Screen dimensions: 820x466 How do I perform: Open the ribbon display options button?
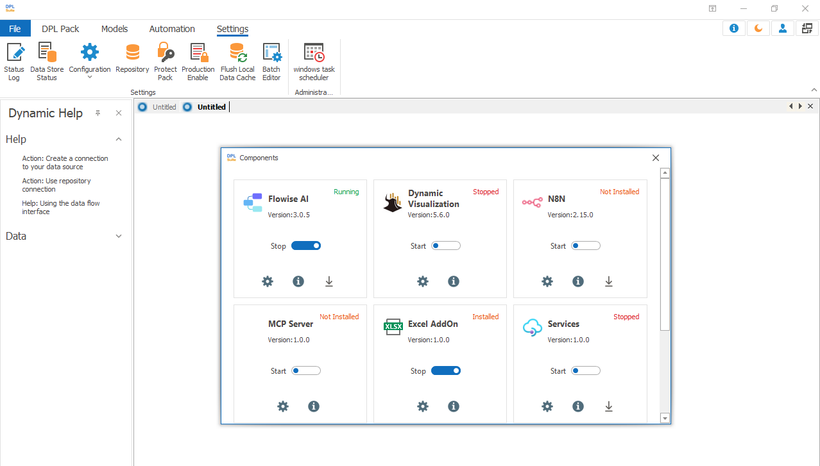click(x=713, y=8)
